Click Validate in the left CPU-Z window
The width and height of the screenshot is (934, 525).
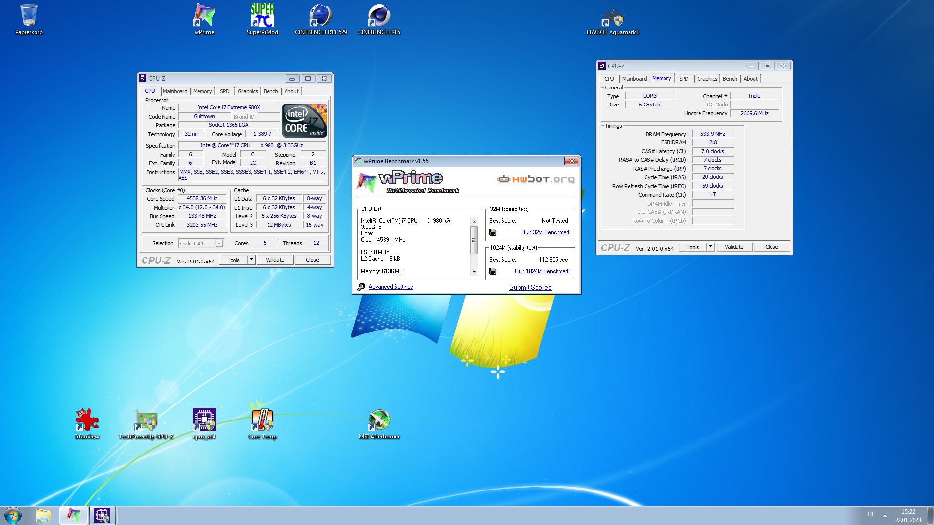pyautogui.click(x=275, y=260)
